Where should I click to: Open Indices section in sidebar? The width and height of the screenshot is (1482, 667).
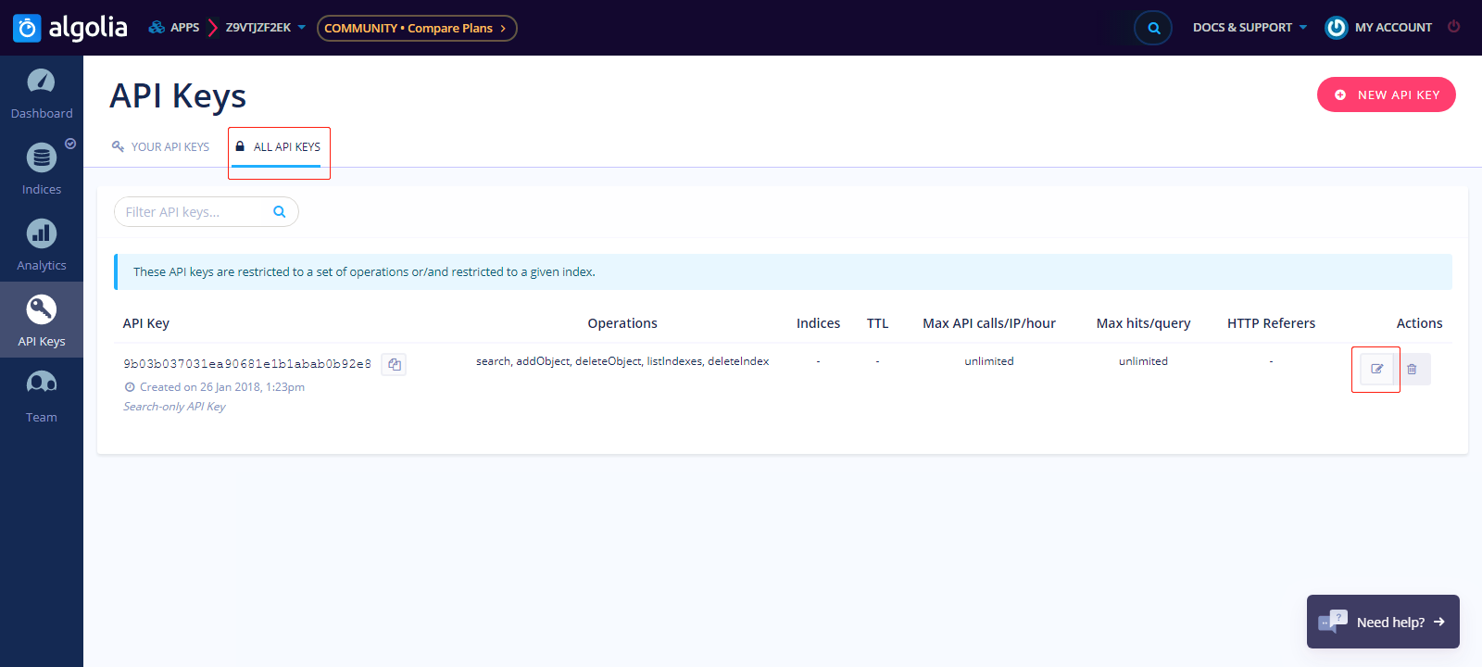point(42,170)
